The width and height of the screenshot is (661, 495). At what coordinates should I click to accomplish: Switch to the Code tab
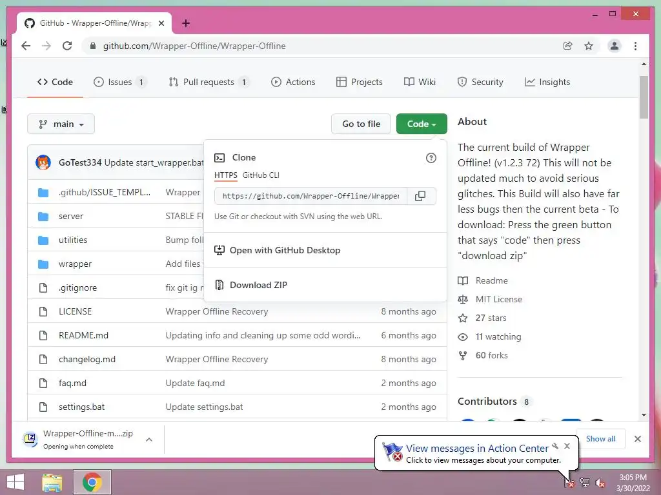[56, 82]
